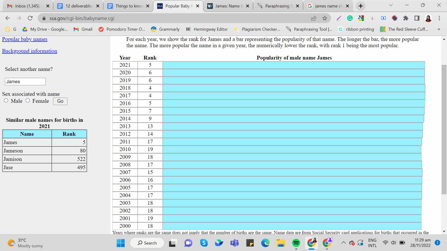447x251 pixels.
Task: Reload the page with refresh icon
Action: 30,18
